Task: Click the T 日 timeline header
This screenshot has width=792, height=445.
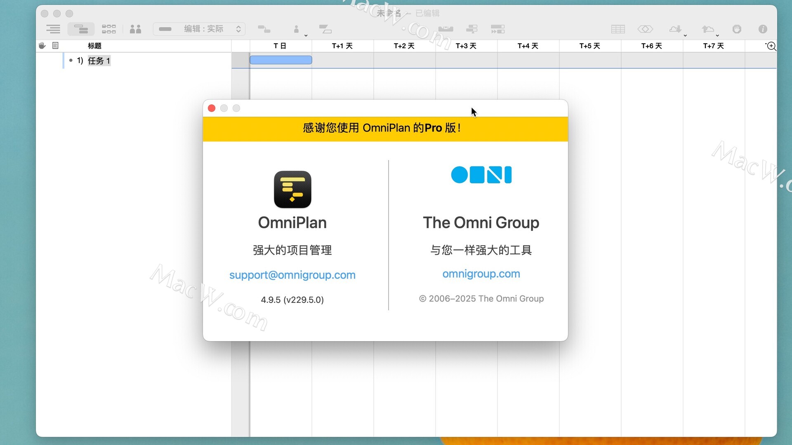Action: pos(280,46)
